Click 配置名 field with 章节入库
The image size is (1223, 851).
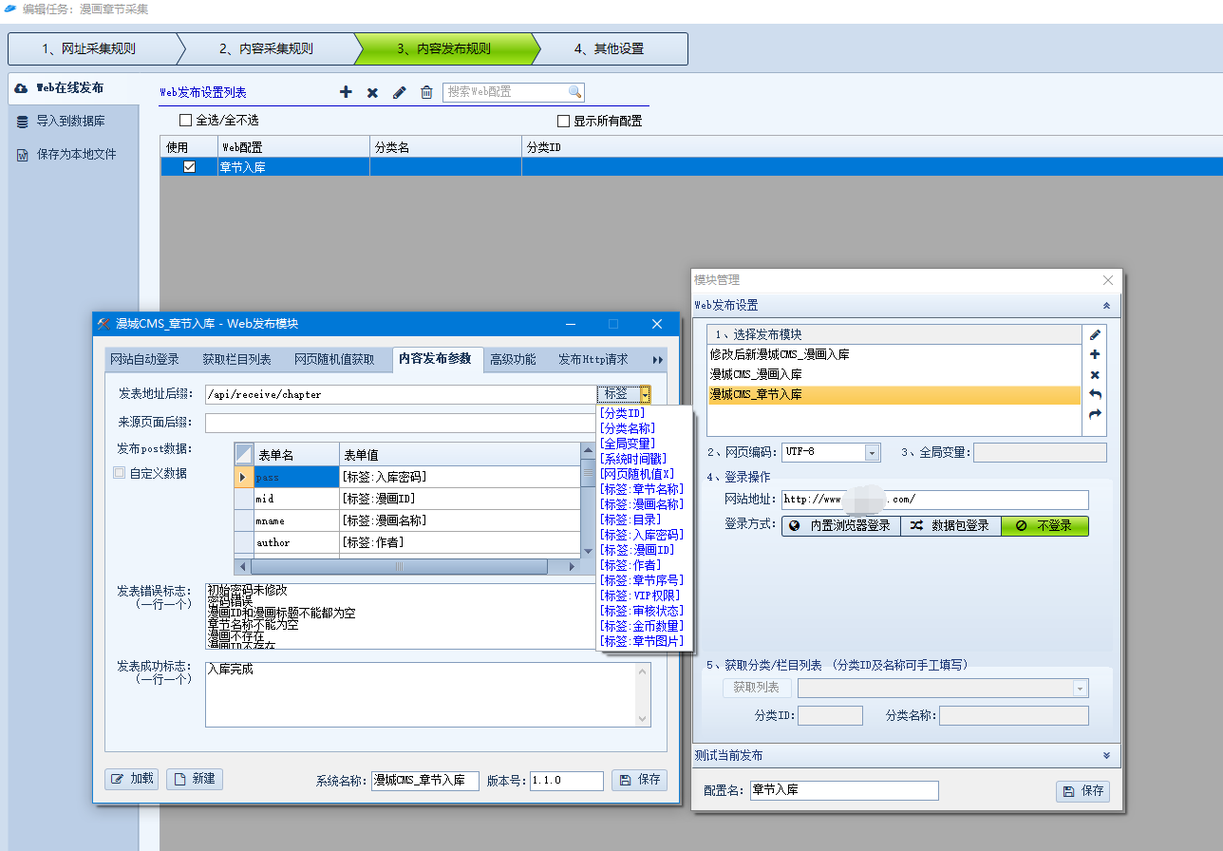[x=844, y=790]
